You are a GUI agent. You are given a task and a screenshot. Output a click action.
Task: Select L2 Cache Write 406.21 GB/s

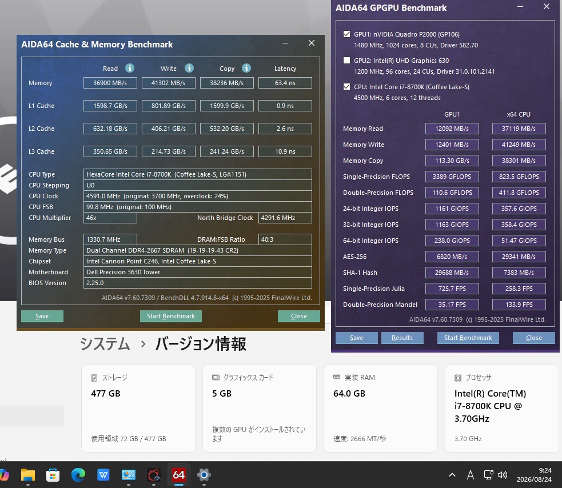169,129
